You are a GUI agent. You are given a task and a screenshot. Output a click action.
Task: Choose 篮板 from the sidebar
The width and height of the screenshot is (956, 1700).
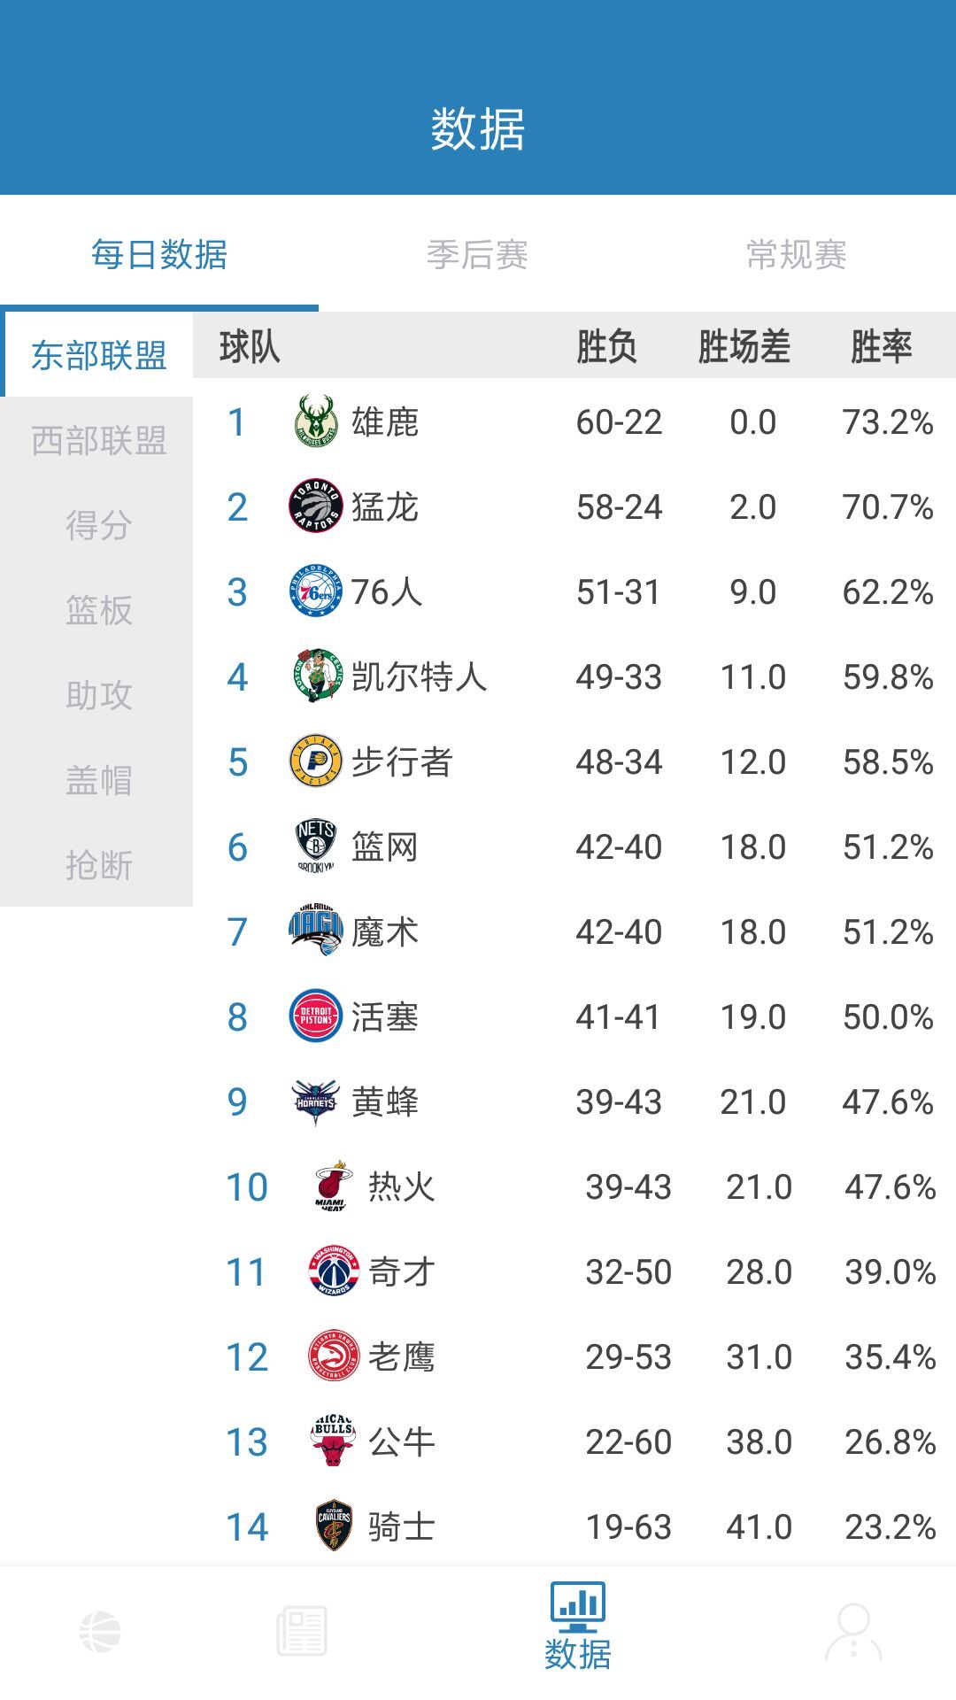pos(98,610)
